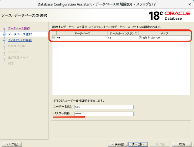Open help with ヘルプ(H) button
This screenshot has height=147, width=194.
(12, 144)
